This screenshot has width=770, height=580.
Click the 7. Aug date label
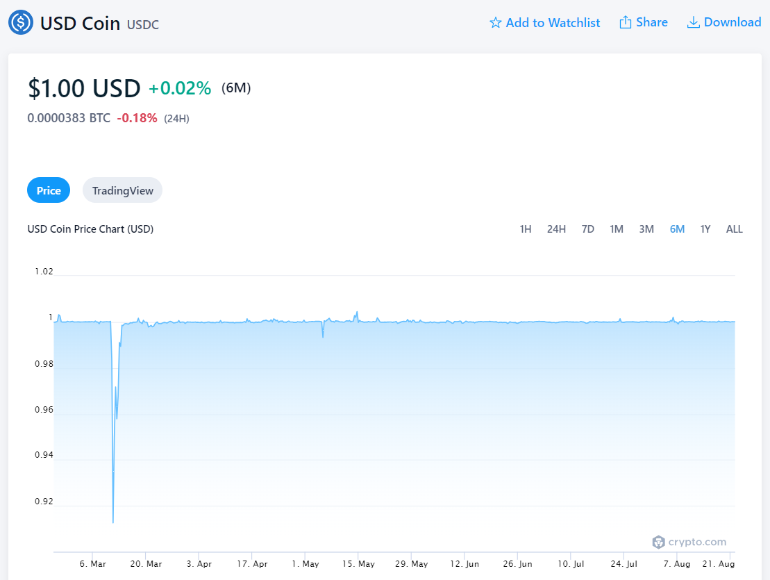(677, 564)
